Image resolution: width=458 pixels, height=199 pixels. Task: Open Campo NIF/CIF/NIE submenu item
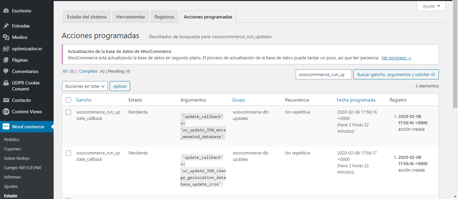(23, 168)
